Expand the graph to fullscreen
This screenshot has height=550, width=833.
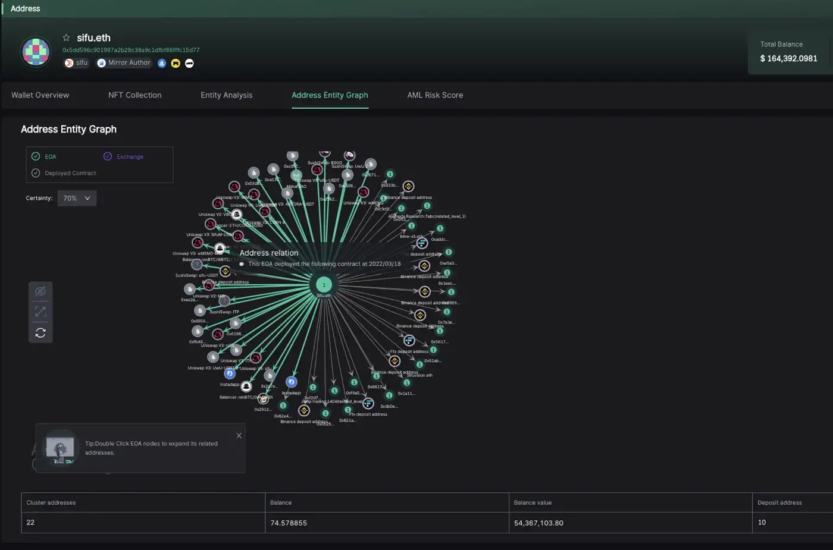[x=40, y=312]
